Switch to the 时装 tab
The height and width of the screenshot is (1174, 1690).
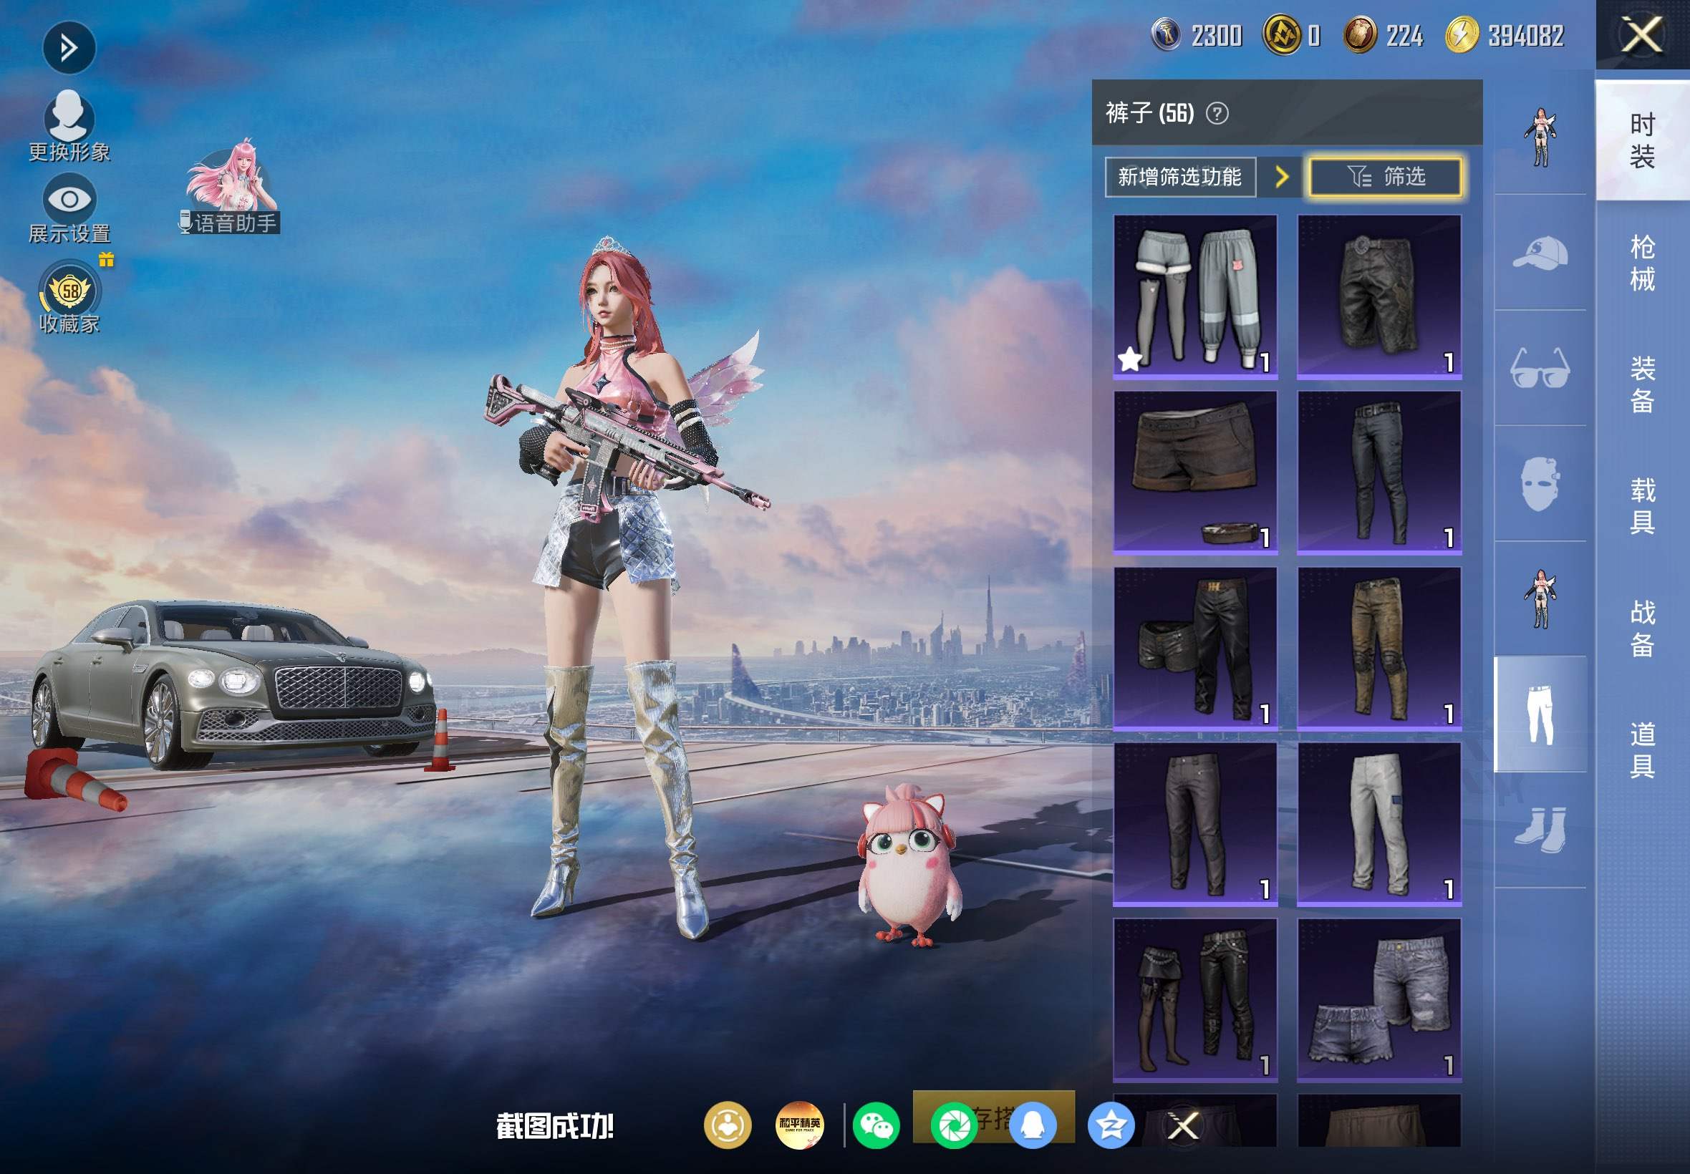tap(1642, 140)
